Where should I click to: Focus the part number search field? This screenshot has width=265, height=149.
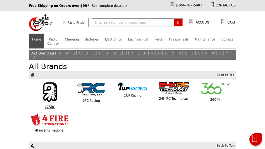133,22
